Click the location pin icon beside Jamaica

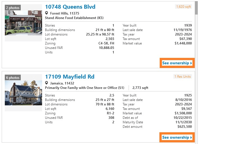tap(47, 83)
